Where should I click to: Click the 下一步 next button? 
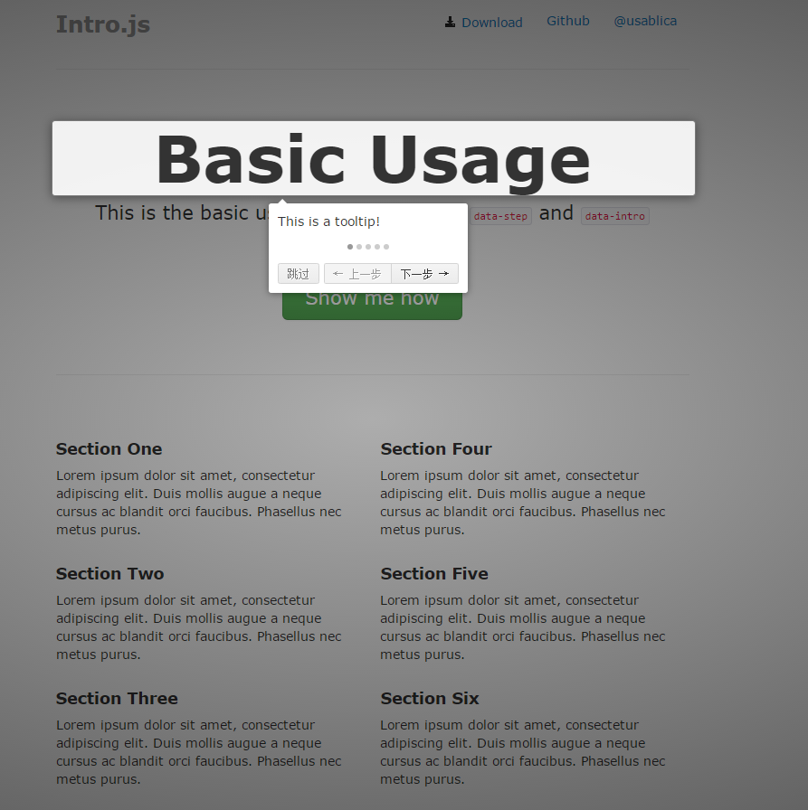pos(424,274)
